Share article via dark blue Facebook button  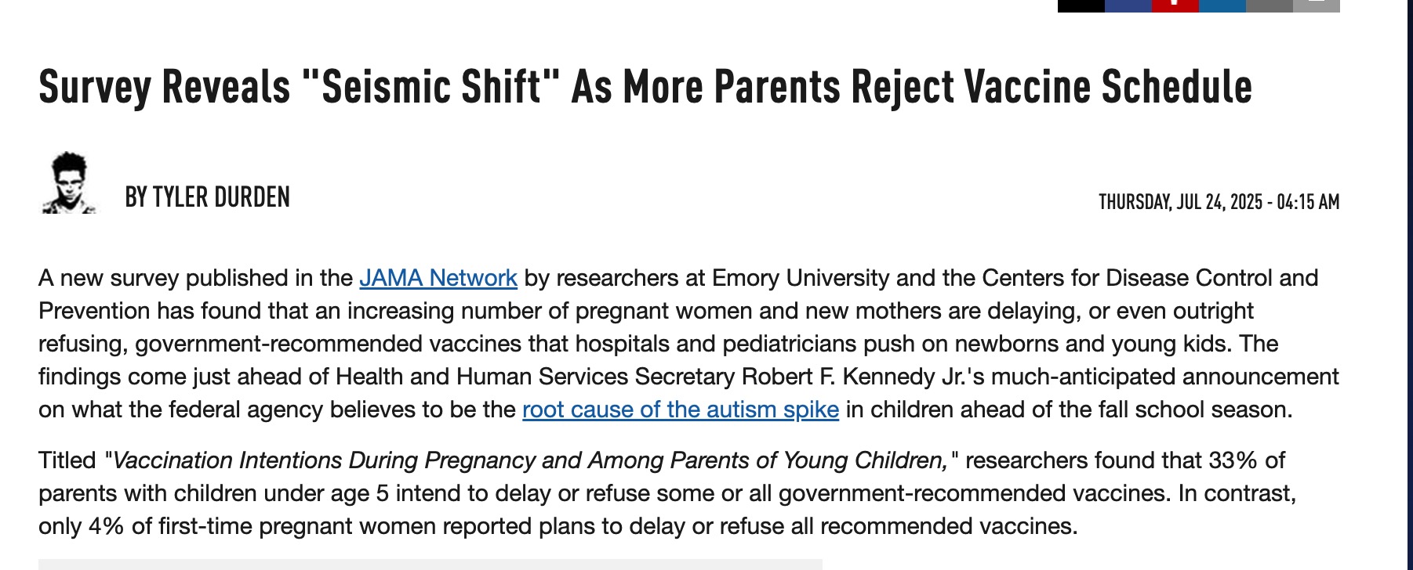tap(1128, 5)
